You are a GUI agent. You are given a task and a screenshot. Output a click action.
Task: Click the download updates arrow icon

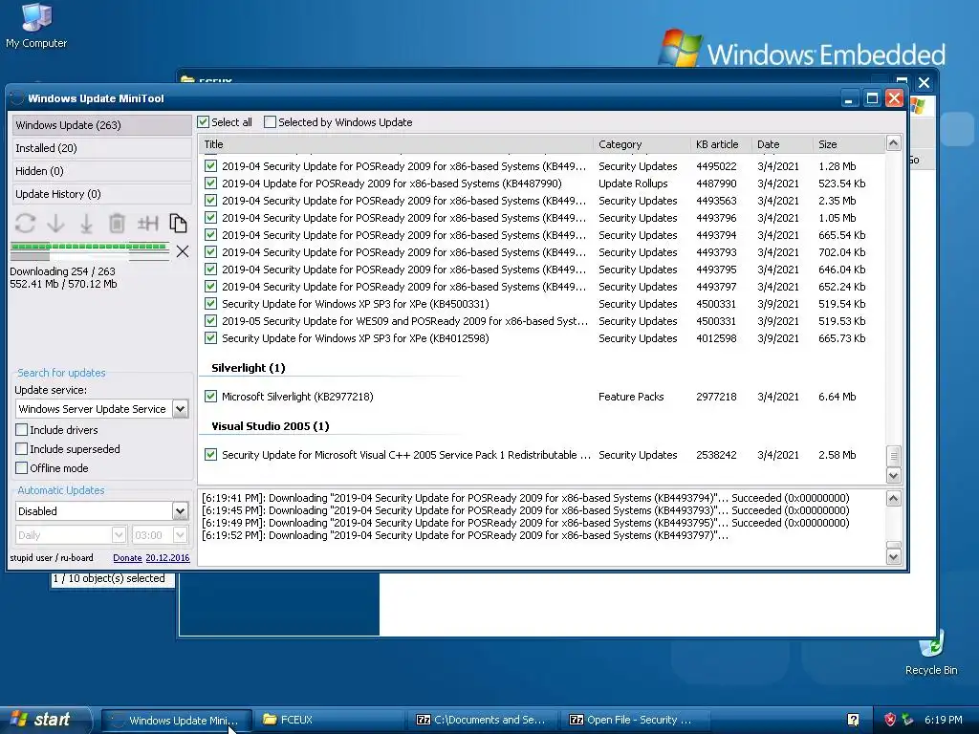[55, 223]
